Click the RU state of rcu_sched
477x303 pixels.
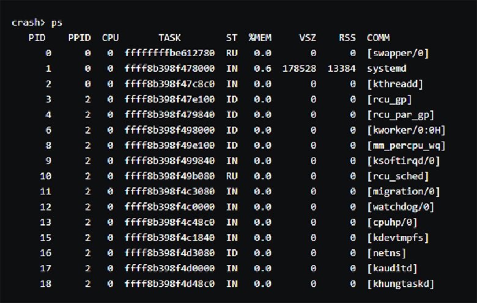[x=232, y=176]
